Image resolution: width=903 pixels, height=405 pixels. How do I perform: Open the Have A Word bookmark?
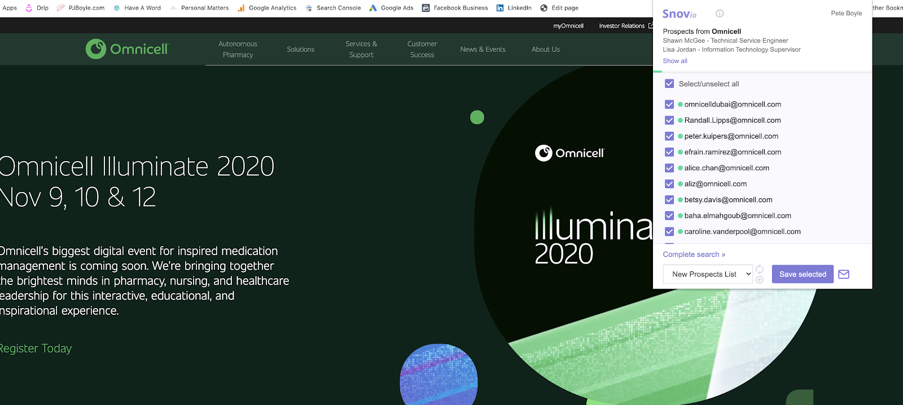click(x=137, y=8)
